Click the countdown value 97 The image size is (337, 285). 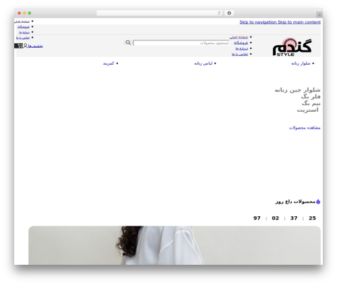coord(257,218)
